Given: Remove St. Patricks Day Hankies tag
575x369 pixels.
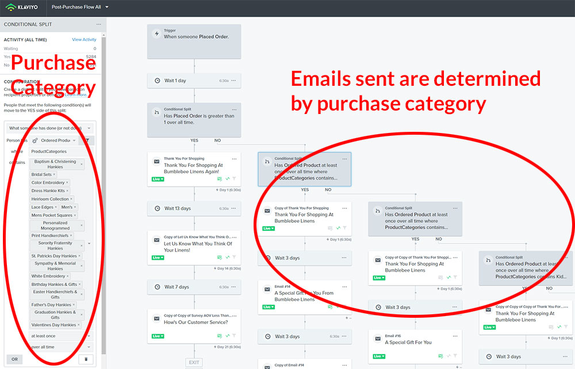Looking at the screenshot, I should pos(79,256).
